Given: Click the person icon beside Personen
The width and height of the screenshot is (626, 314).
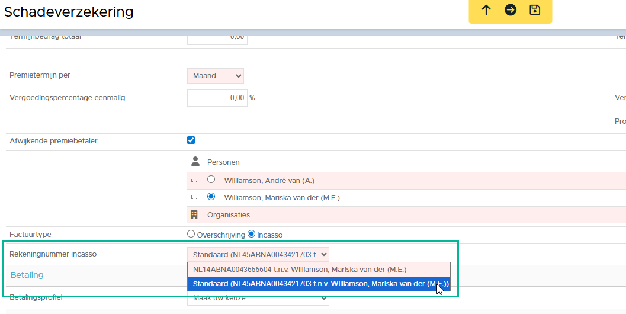Looking at the screenshot, I should click(x=195, y=162).
